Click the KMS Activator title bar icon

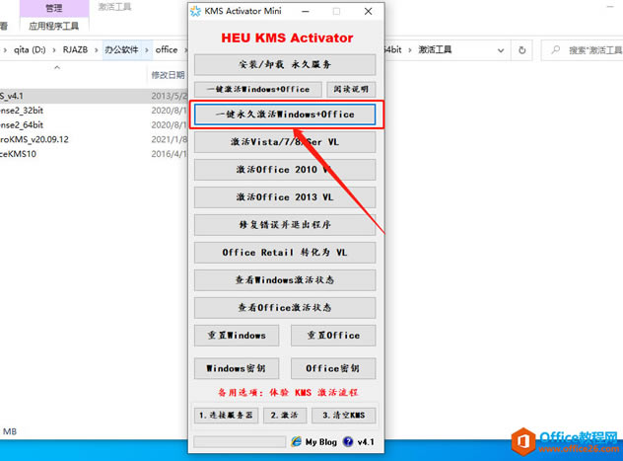click(195, 11)
